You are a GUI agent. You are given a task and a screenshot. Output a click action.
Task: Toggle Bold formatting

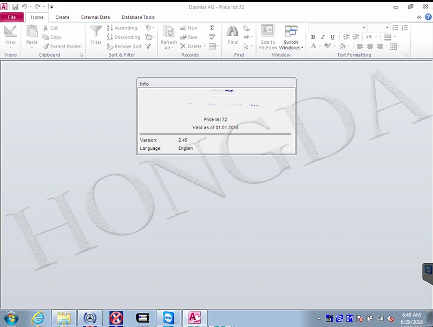coord(313,37)
